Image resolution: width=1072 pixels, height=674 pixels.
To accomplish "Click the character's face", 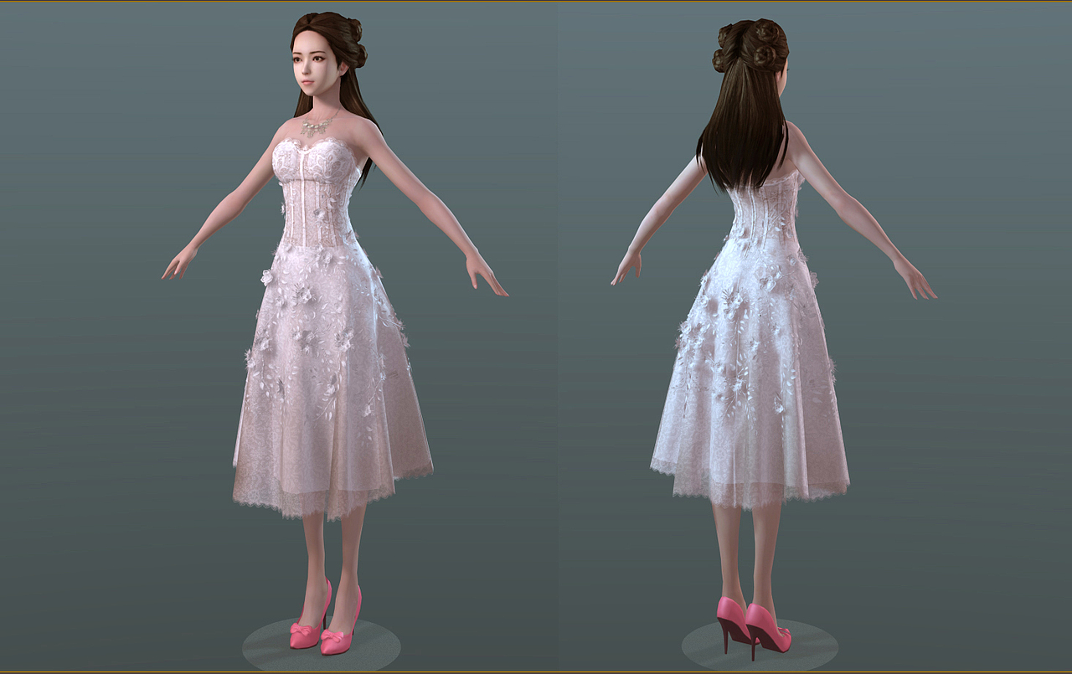I will pos(310,67).
